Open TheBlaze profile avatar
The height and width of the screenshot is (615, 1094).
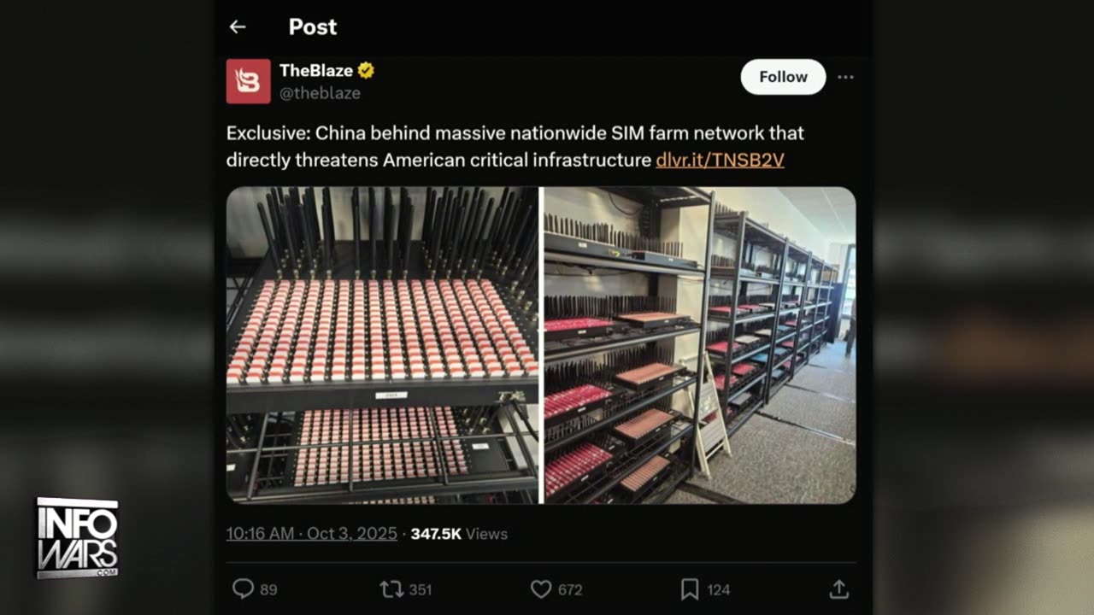click(x=248, y=81)
